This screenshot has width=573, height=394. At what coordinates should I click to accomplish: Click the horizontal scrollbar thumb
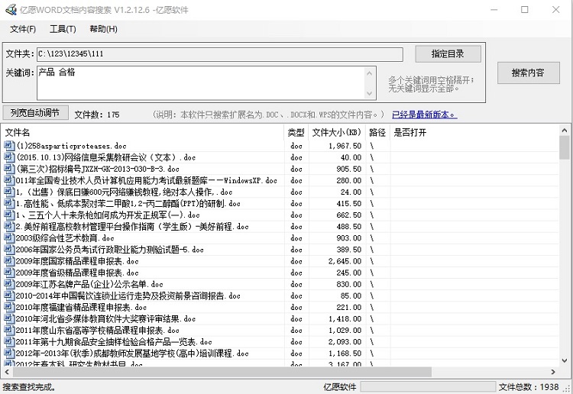click(x=222, y=372)
